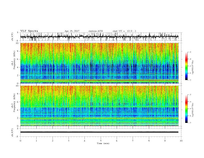The height and width of the screenshot is (158, 204).
Task: Click the "Time (min)" axis title
Action: pyautogui.click(x=103, y=143)
